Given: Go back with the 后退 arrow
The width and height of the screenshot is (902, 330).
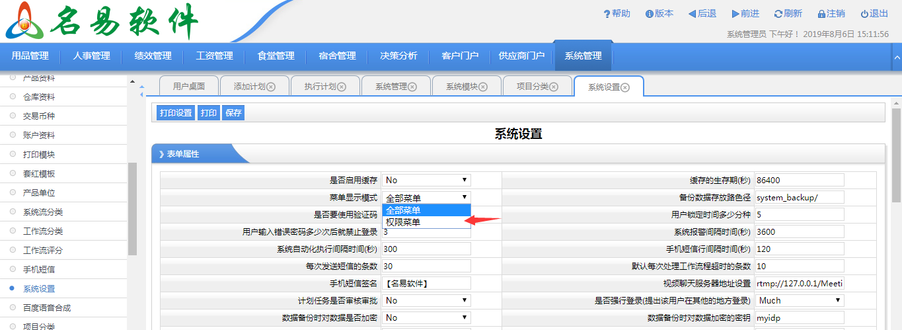Looking at the screenshot, I should click(692, 14).
